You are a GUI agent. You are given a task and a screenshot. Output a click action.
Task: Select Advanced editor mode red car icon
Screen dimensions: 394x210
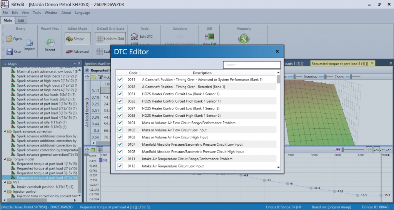click(69, 52)
